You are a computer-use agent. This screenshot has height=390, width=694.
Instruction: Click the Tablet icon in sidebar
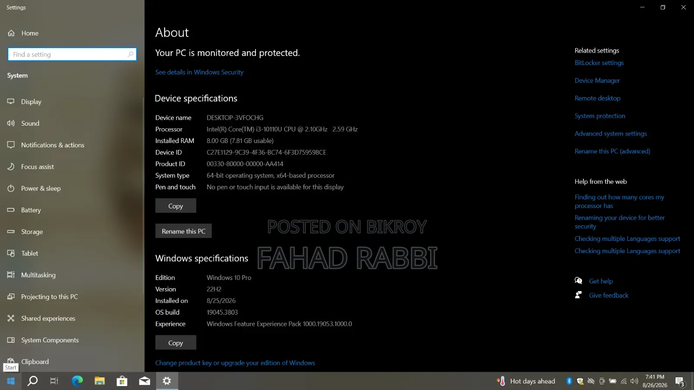point(11,253)
